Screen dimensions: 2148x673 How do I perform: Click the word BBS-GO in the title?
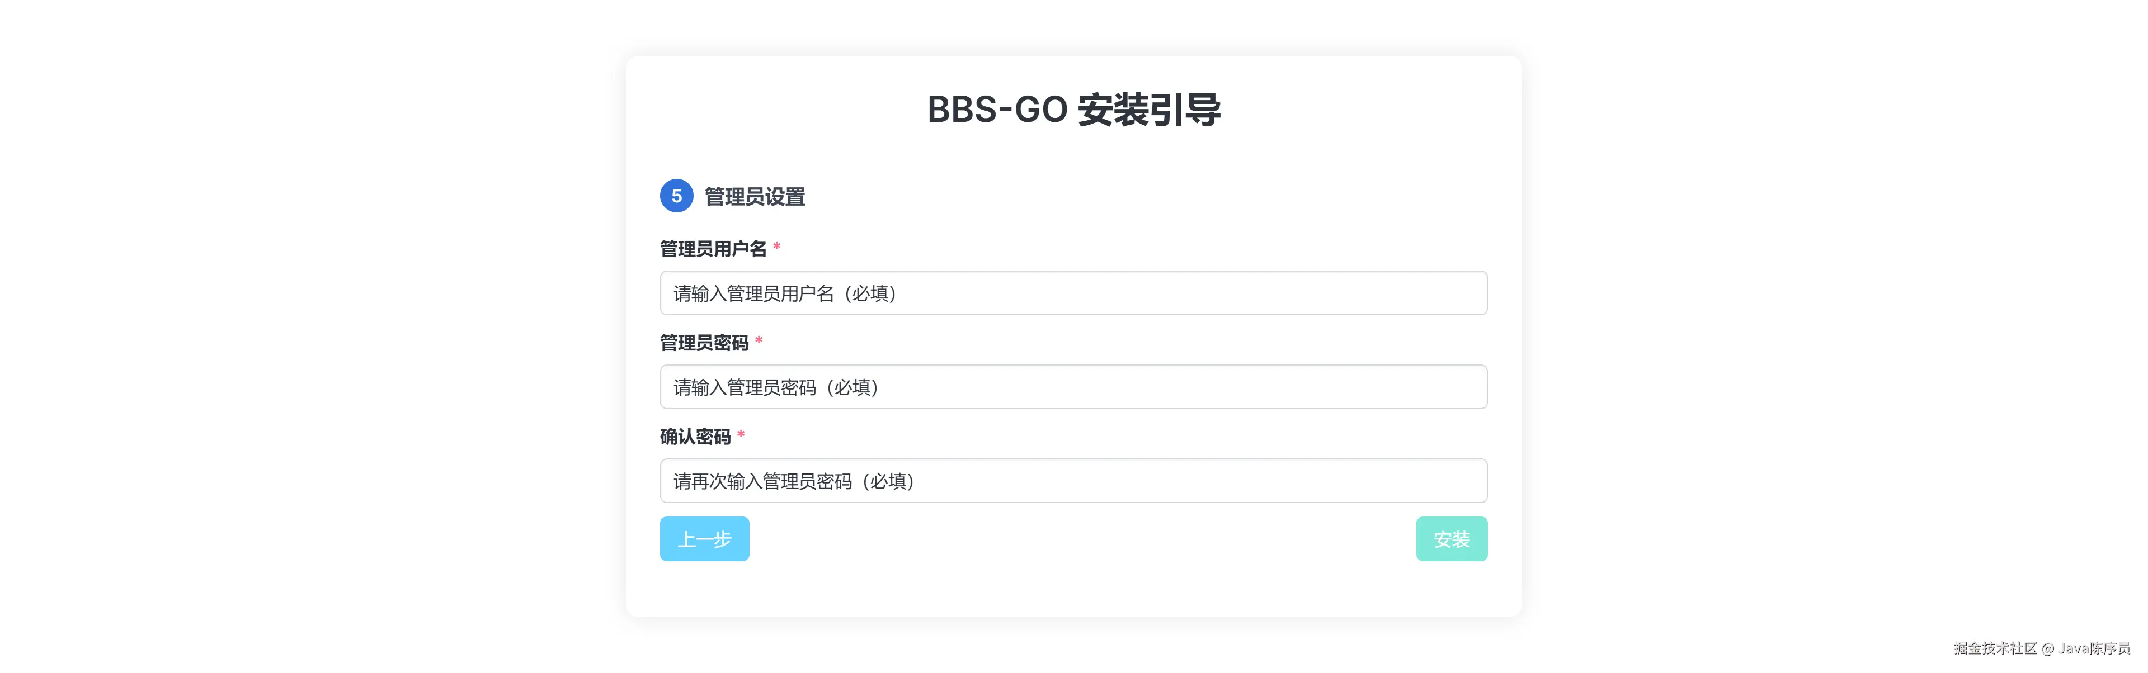pyautogui.click(x=997, y=110)
